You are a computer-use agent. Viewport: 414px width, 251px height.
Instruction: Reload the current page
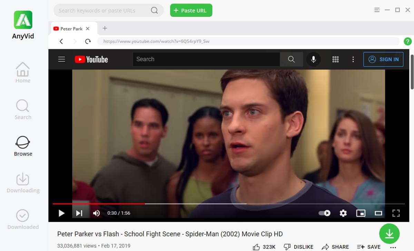pyautogui.click(x=88, y=41)
